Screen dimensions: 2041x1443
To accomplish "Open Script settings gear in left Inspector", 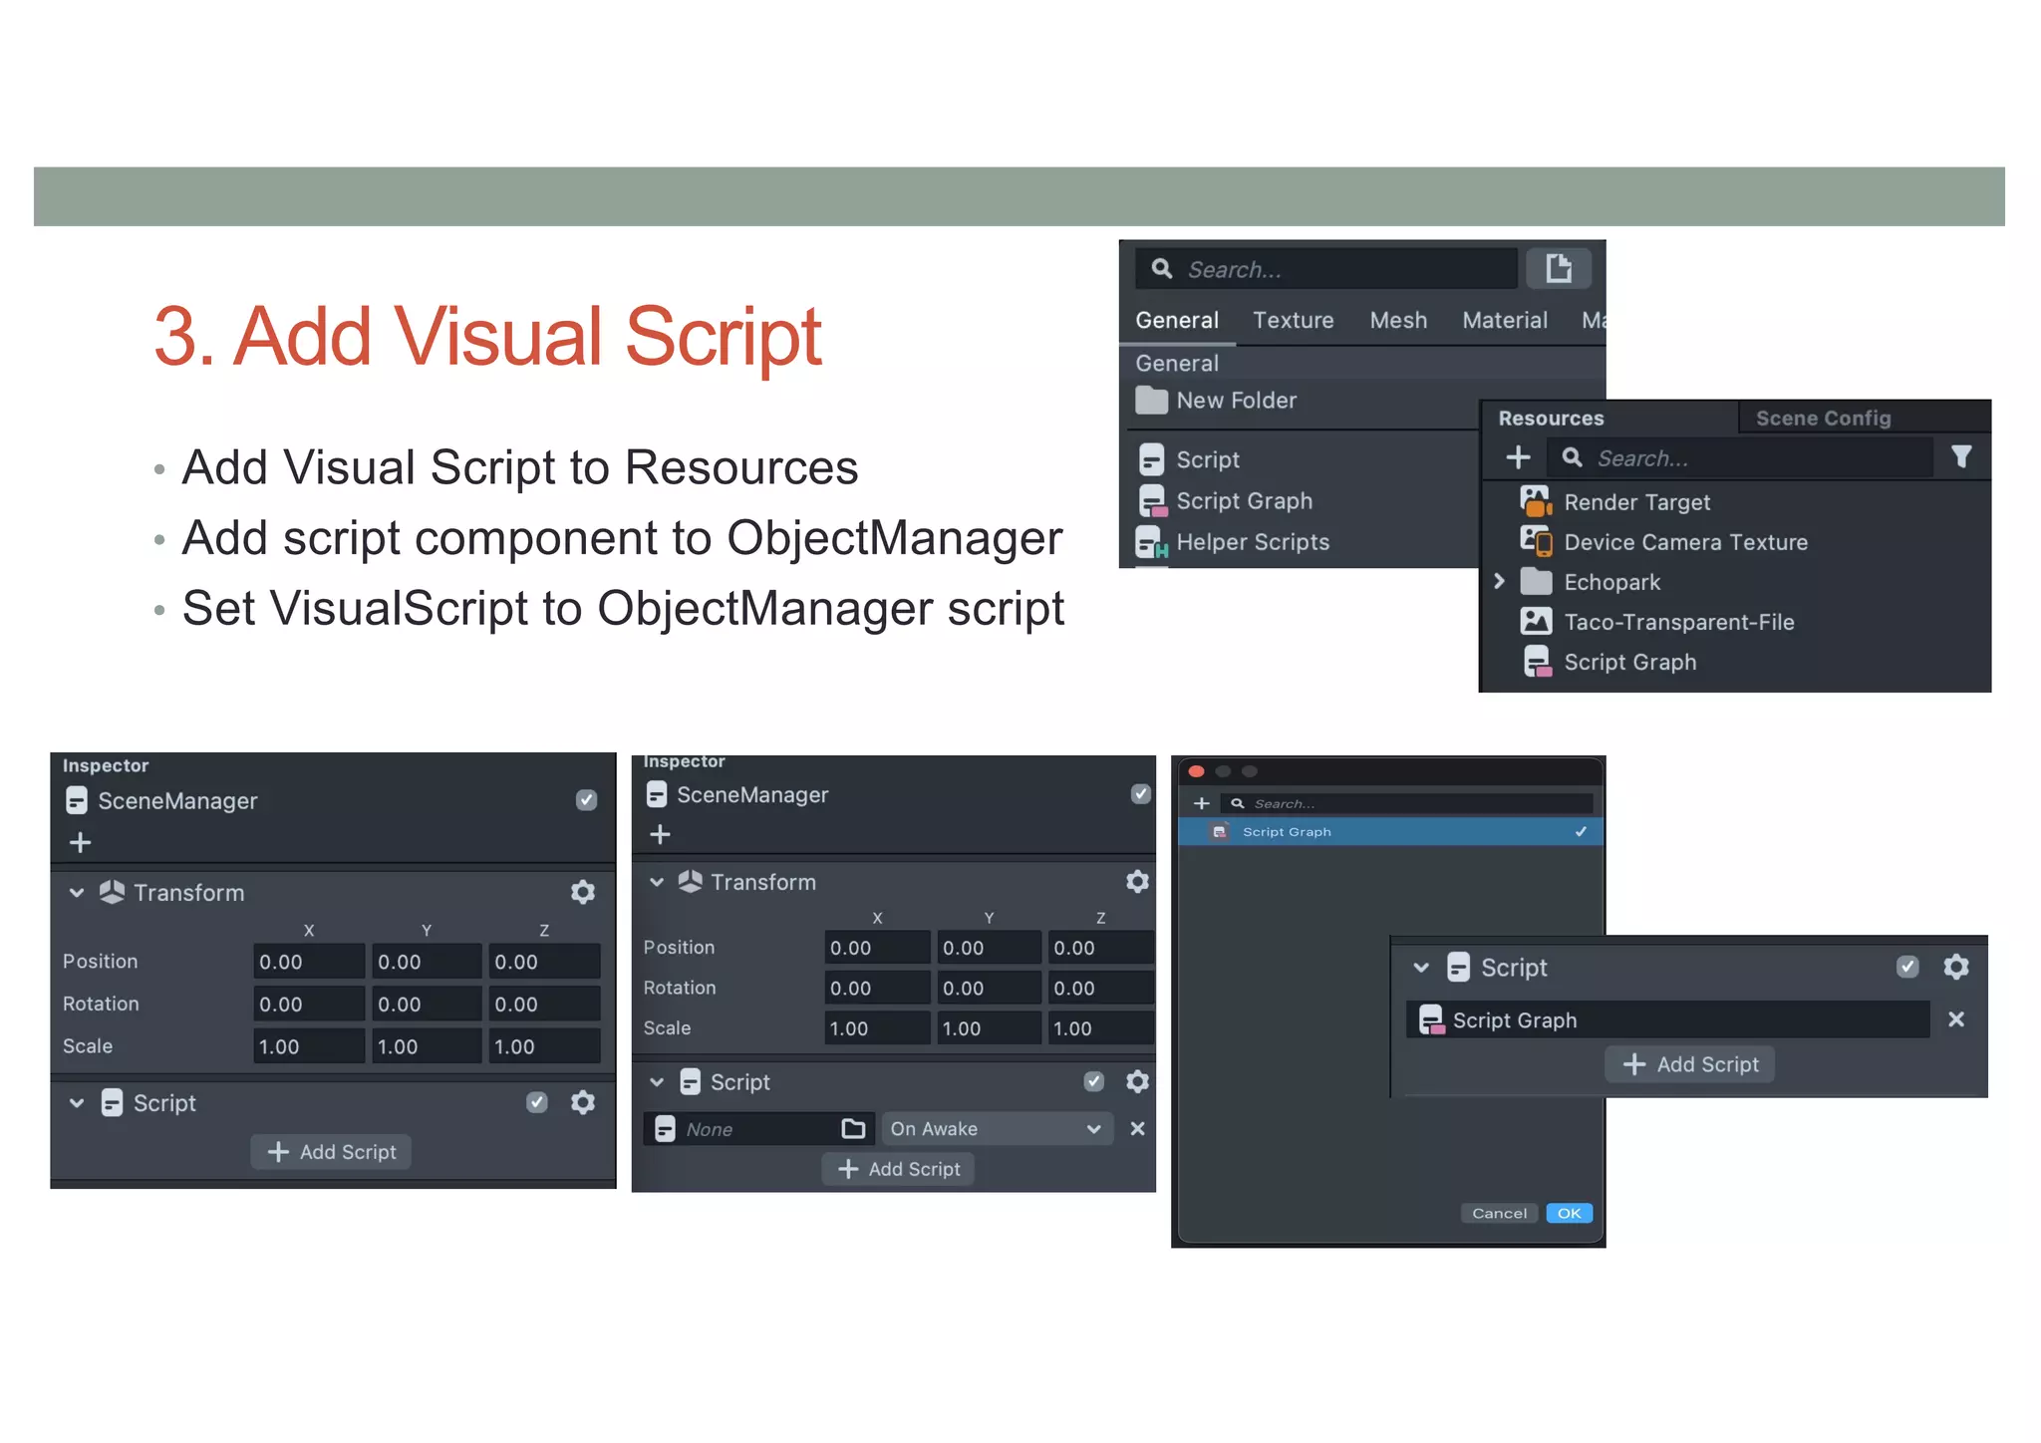I will pos(583,1102).
